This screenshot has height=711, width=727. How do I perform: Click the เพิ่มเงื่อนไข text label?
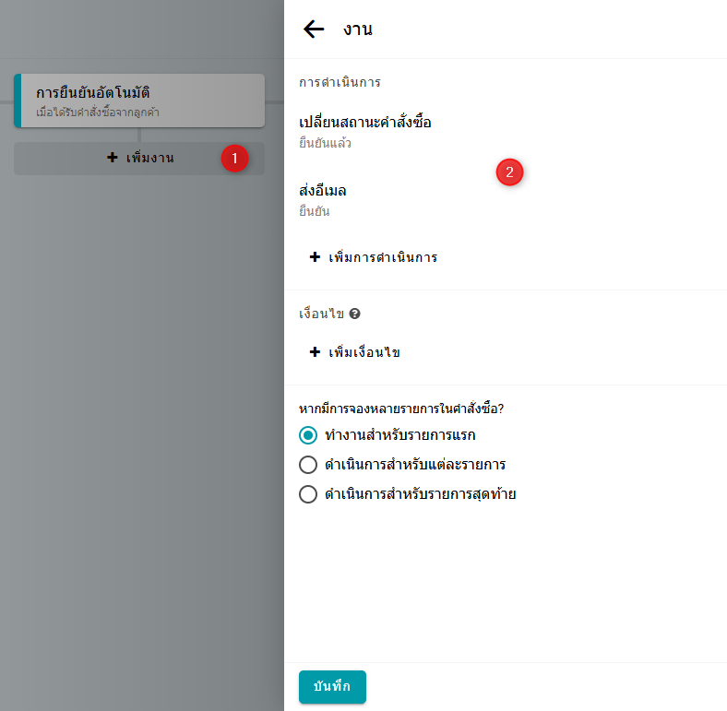pos(364,352)
